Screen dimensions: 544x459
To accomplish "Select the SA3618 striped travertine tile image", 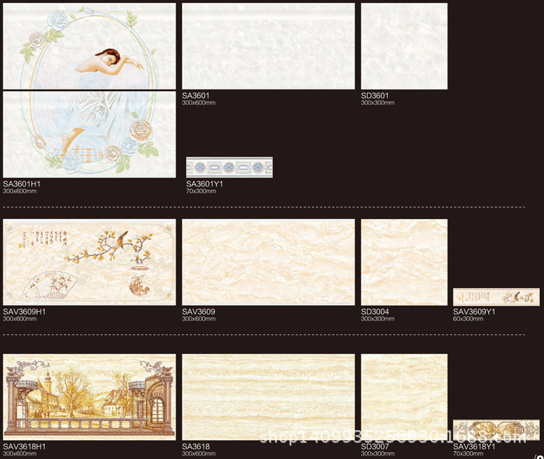I will (x=268, y=397).
